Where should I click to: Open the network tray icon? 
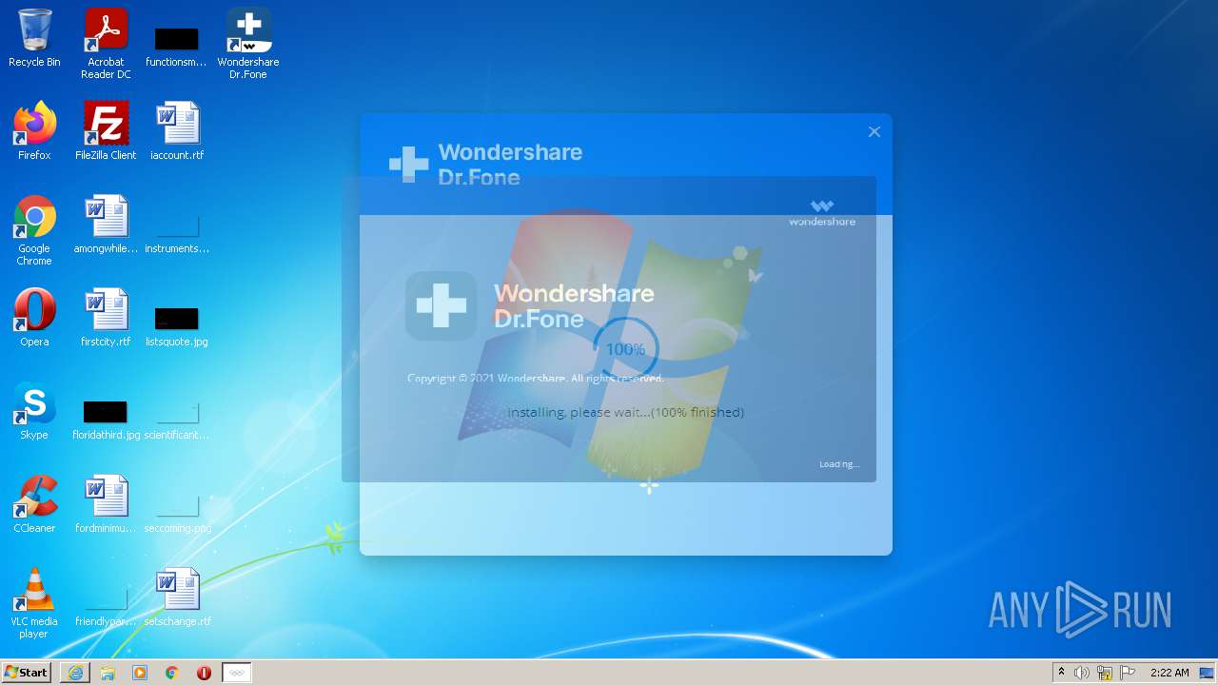(x=1105, y=673)
